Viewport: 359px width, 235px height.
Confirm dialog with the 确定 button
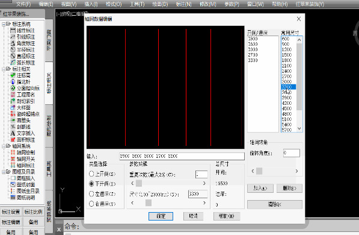[161, 216]
